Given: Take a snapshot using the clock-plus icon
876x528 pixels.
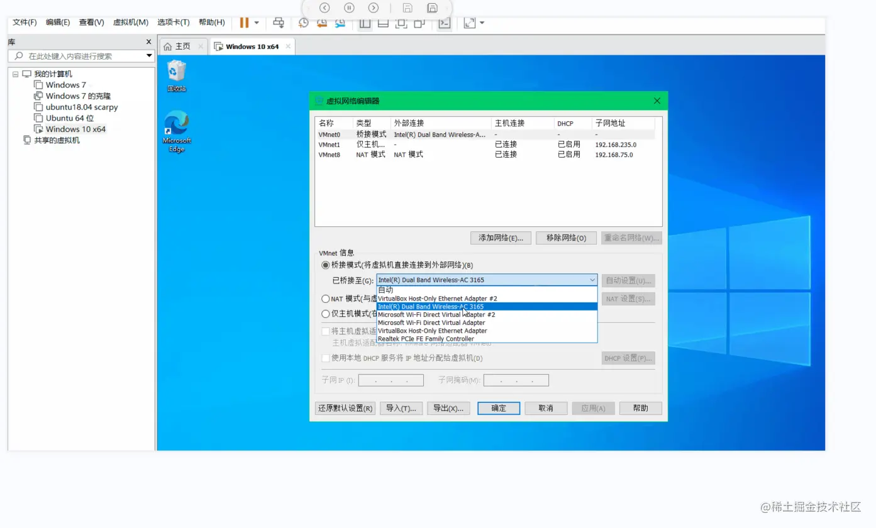Looking at the screenshot, I should click(303, 23).
